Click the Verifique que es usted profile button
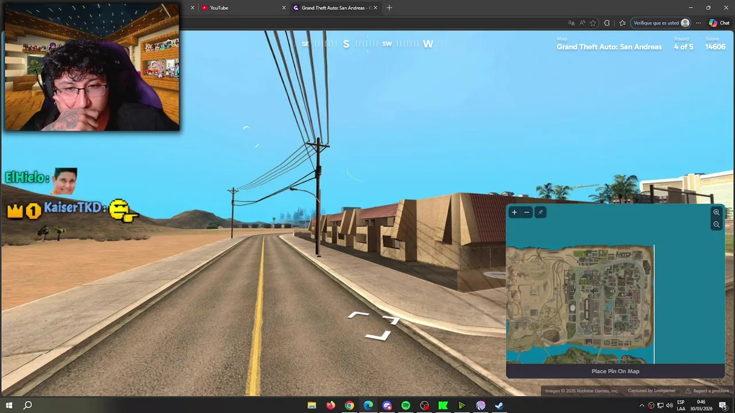 [661, 23]
